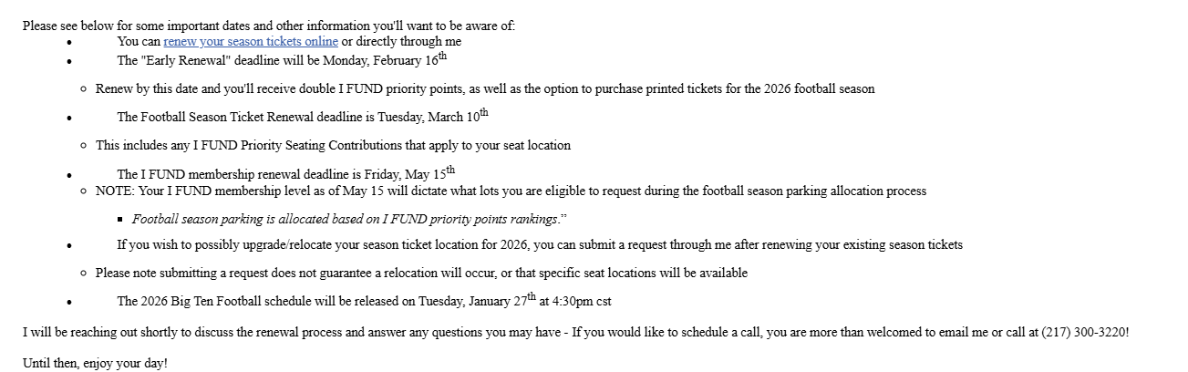Image resolution: width=1188 pixels, height=372 pixels.
Task: Click the words "or directly through me"
Action: tap(401, 42)
